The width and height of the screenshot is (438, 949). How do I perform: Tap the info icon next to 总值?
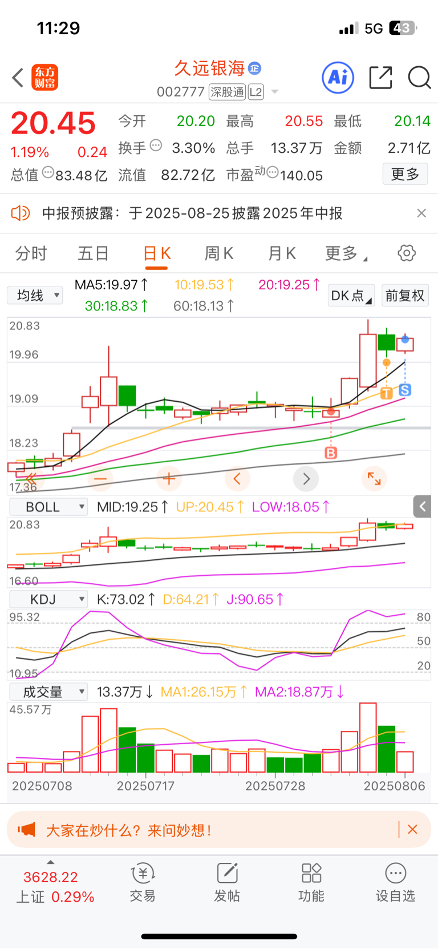(x=48, y=172)
